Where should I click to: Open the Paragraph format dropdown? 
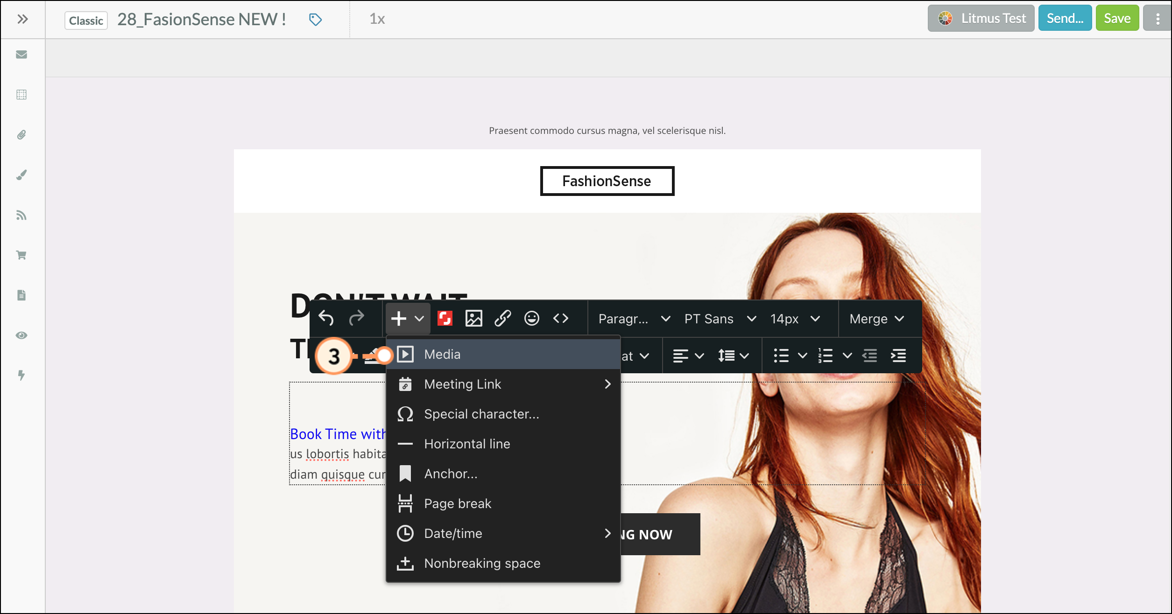(x=635, y=319)
